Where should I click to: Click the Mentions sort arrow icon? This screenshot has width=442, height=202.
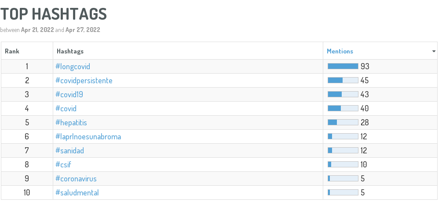pos(434,52)
